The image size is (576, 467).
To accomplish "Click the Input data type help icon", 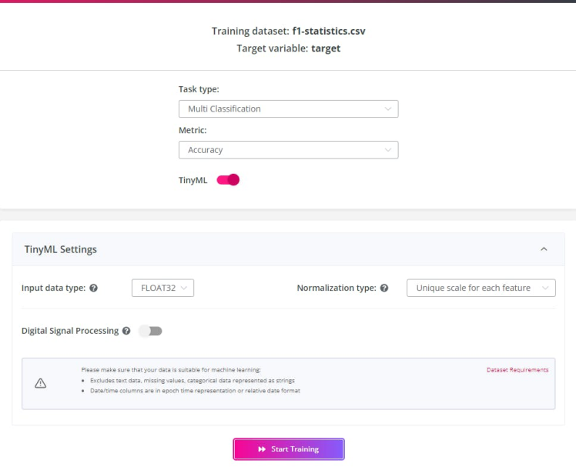I will 94,289.
